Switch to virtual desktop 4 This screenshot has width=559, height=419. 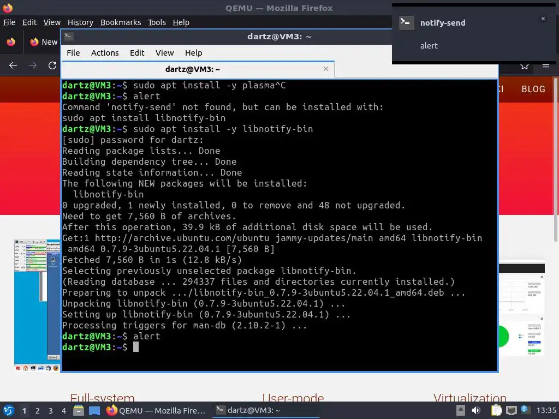(x=64, y=411)
